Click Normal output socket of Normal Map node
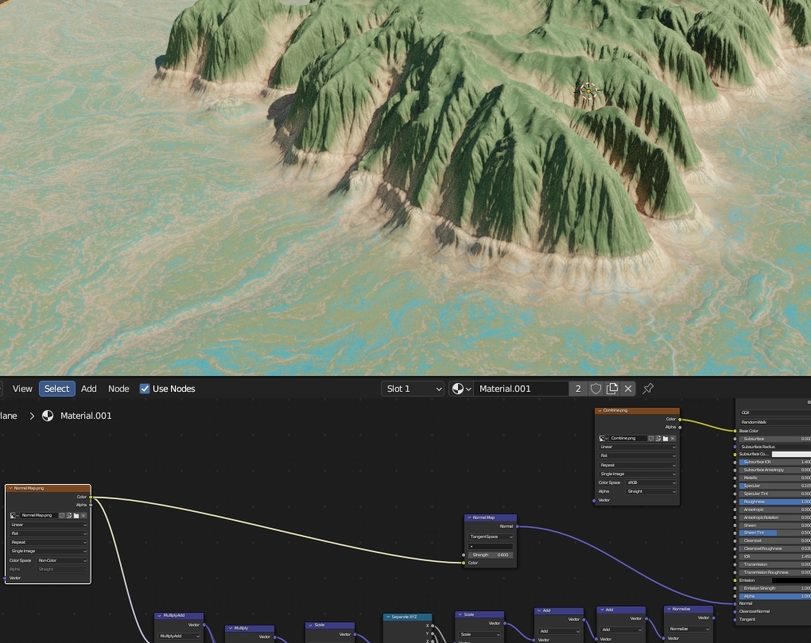 click(x=518, y=526)
